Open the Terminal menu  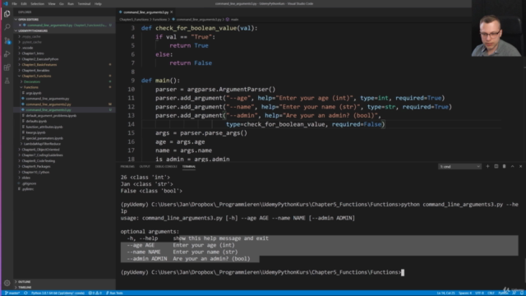coord(84,3)
